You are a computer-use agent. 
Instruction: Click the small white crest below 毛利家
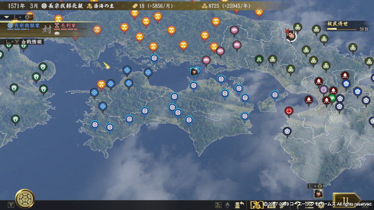click(57, 33)
